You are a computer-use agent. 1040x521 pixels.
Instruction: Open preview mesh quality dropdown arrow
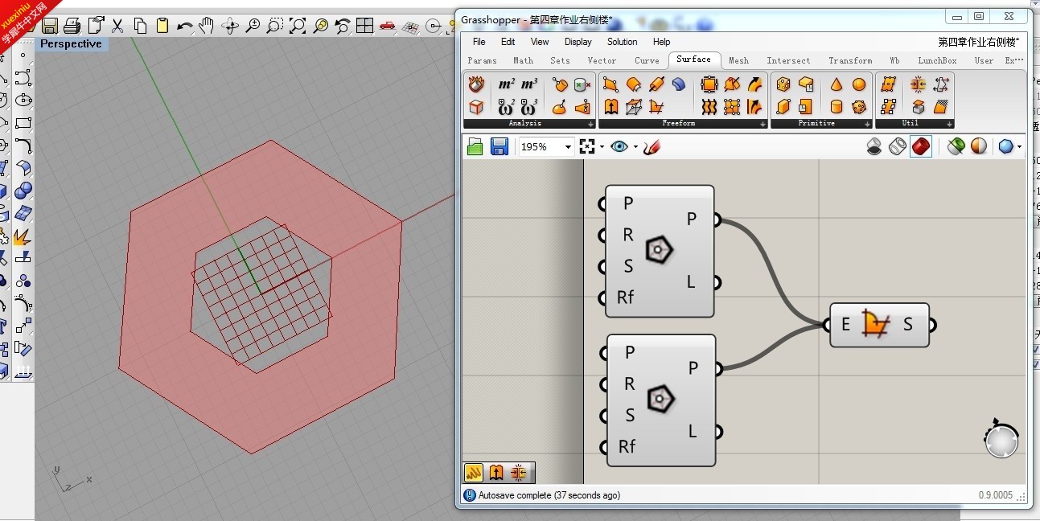(1019, 147)
